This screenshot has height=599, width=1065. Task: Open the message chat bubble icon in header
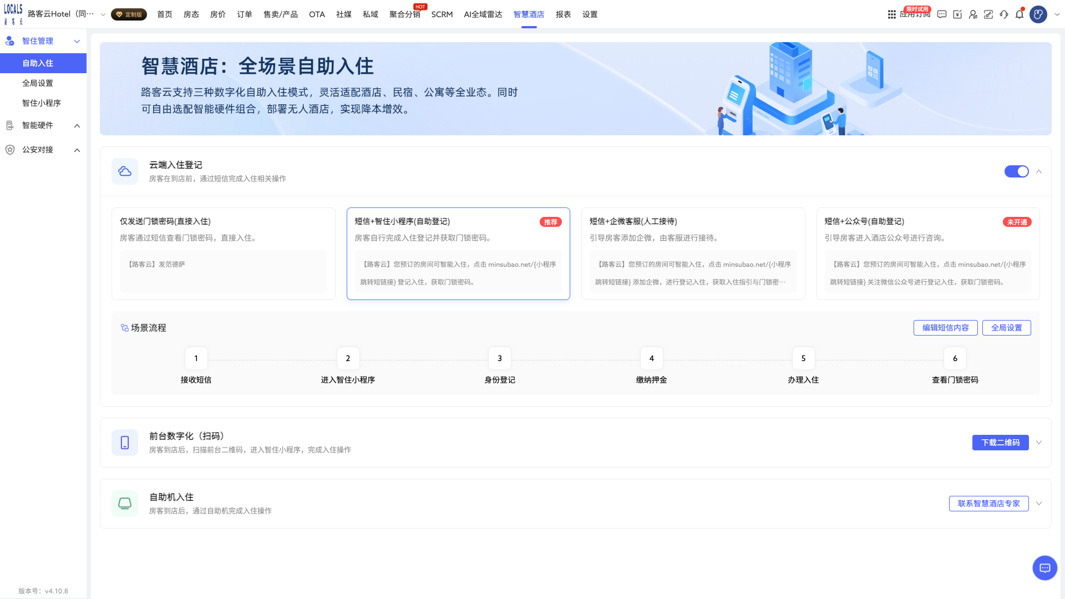pyautogui.click(x=942, y=14)
